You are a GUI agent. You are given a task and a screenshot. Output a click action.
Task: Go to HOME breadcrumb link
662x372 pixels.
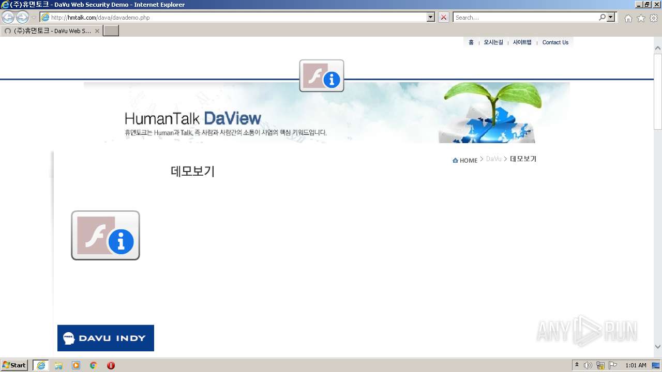tap(465, 160)
